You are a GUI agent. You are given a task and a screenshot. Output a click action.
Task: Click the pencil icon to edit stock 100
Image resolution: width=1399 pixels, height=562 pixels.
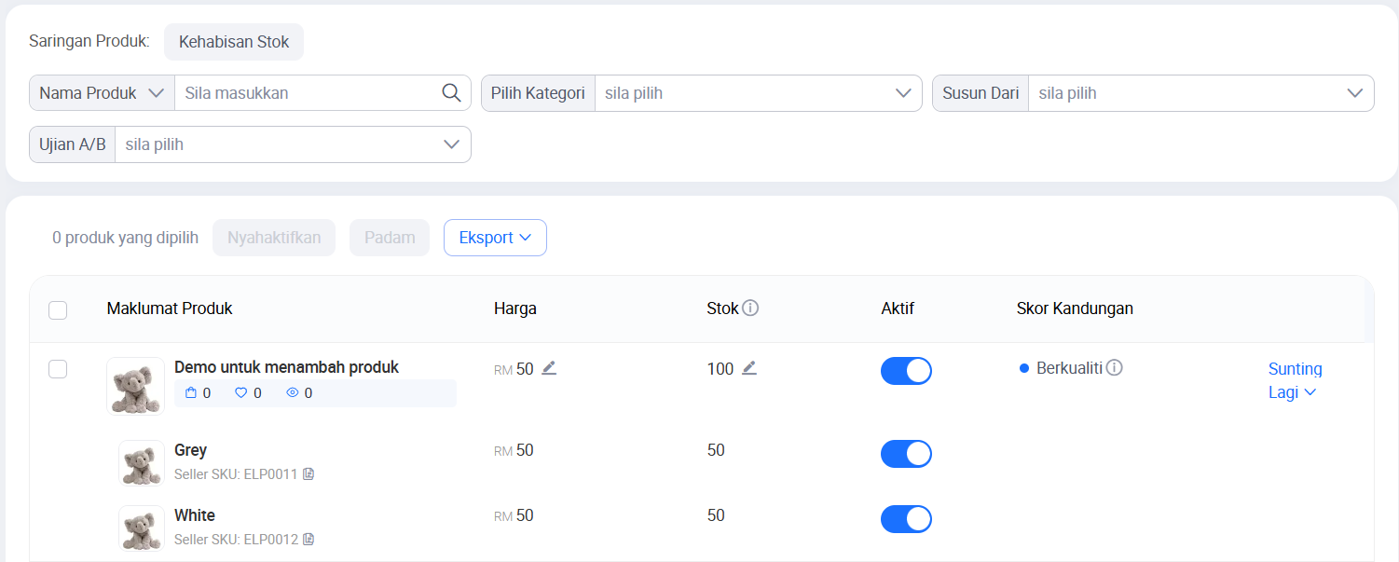749,368
